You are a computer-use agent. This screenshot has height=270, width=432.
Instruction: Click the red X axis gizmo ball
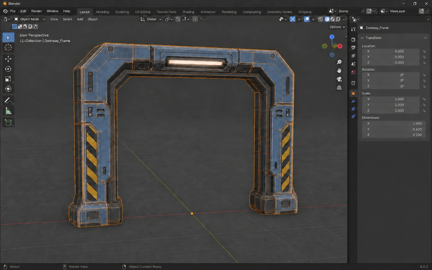click(340, 46)
